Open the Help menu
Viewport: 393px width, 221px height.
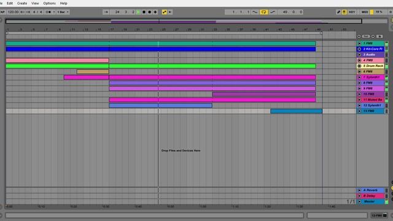pos(63,3)
